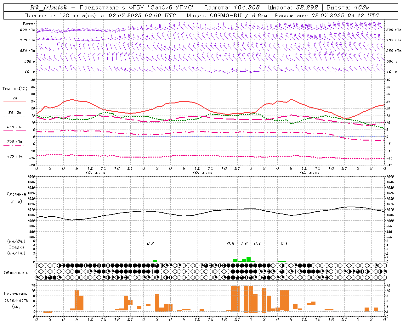Click the date label "04 июля"
This screenshot has height=322, width=403.
(x=309, y=173)
